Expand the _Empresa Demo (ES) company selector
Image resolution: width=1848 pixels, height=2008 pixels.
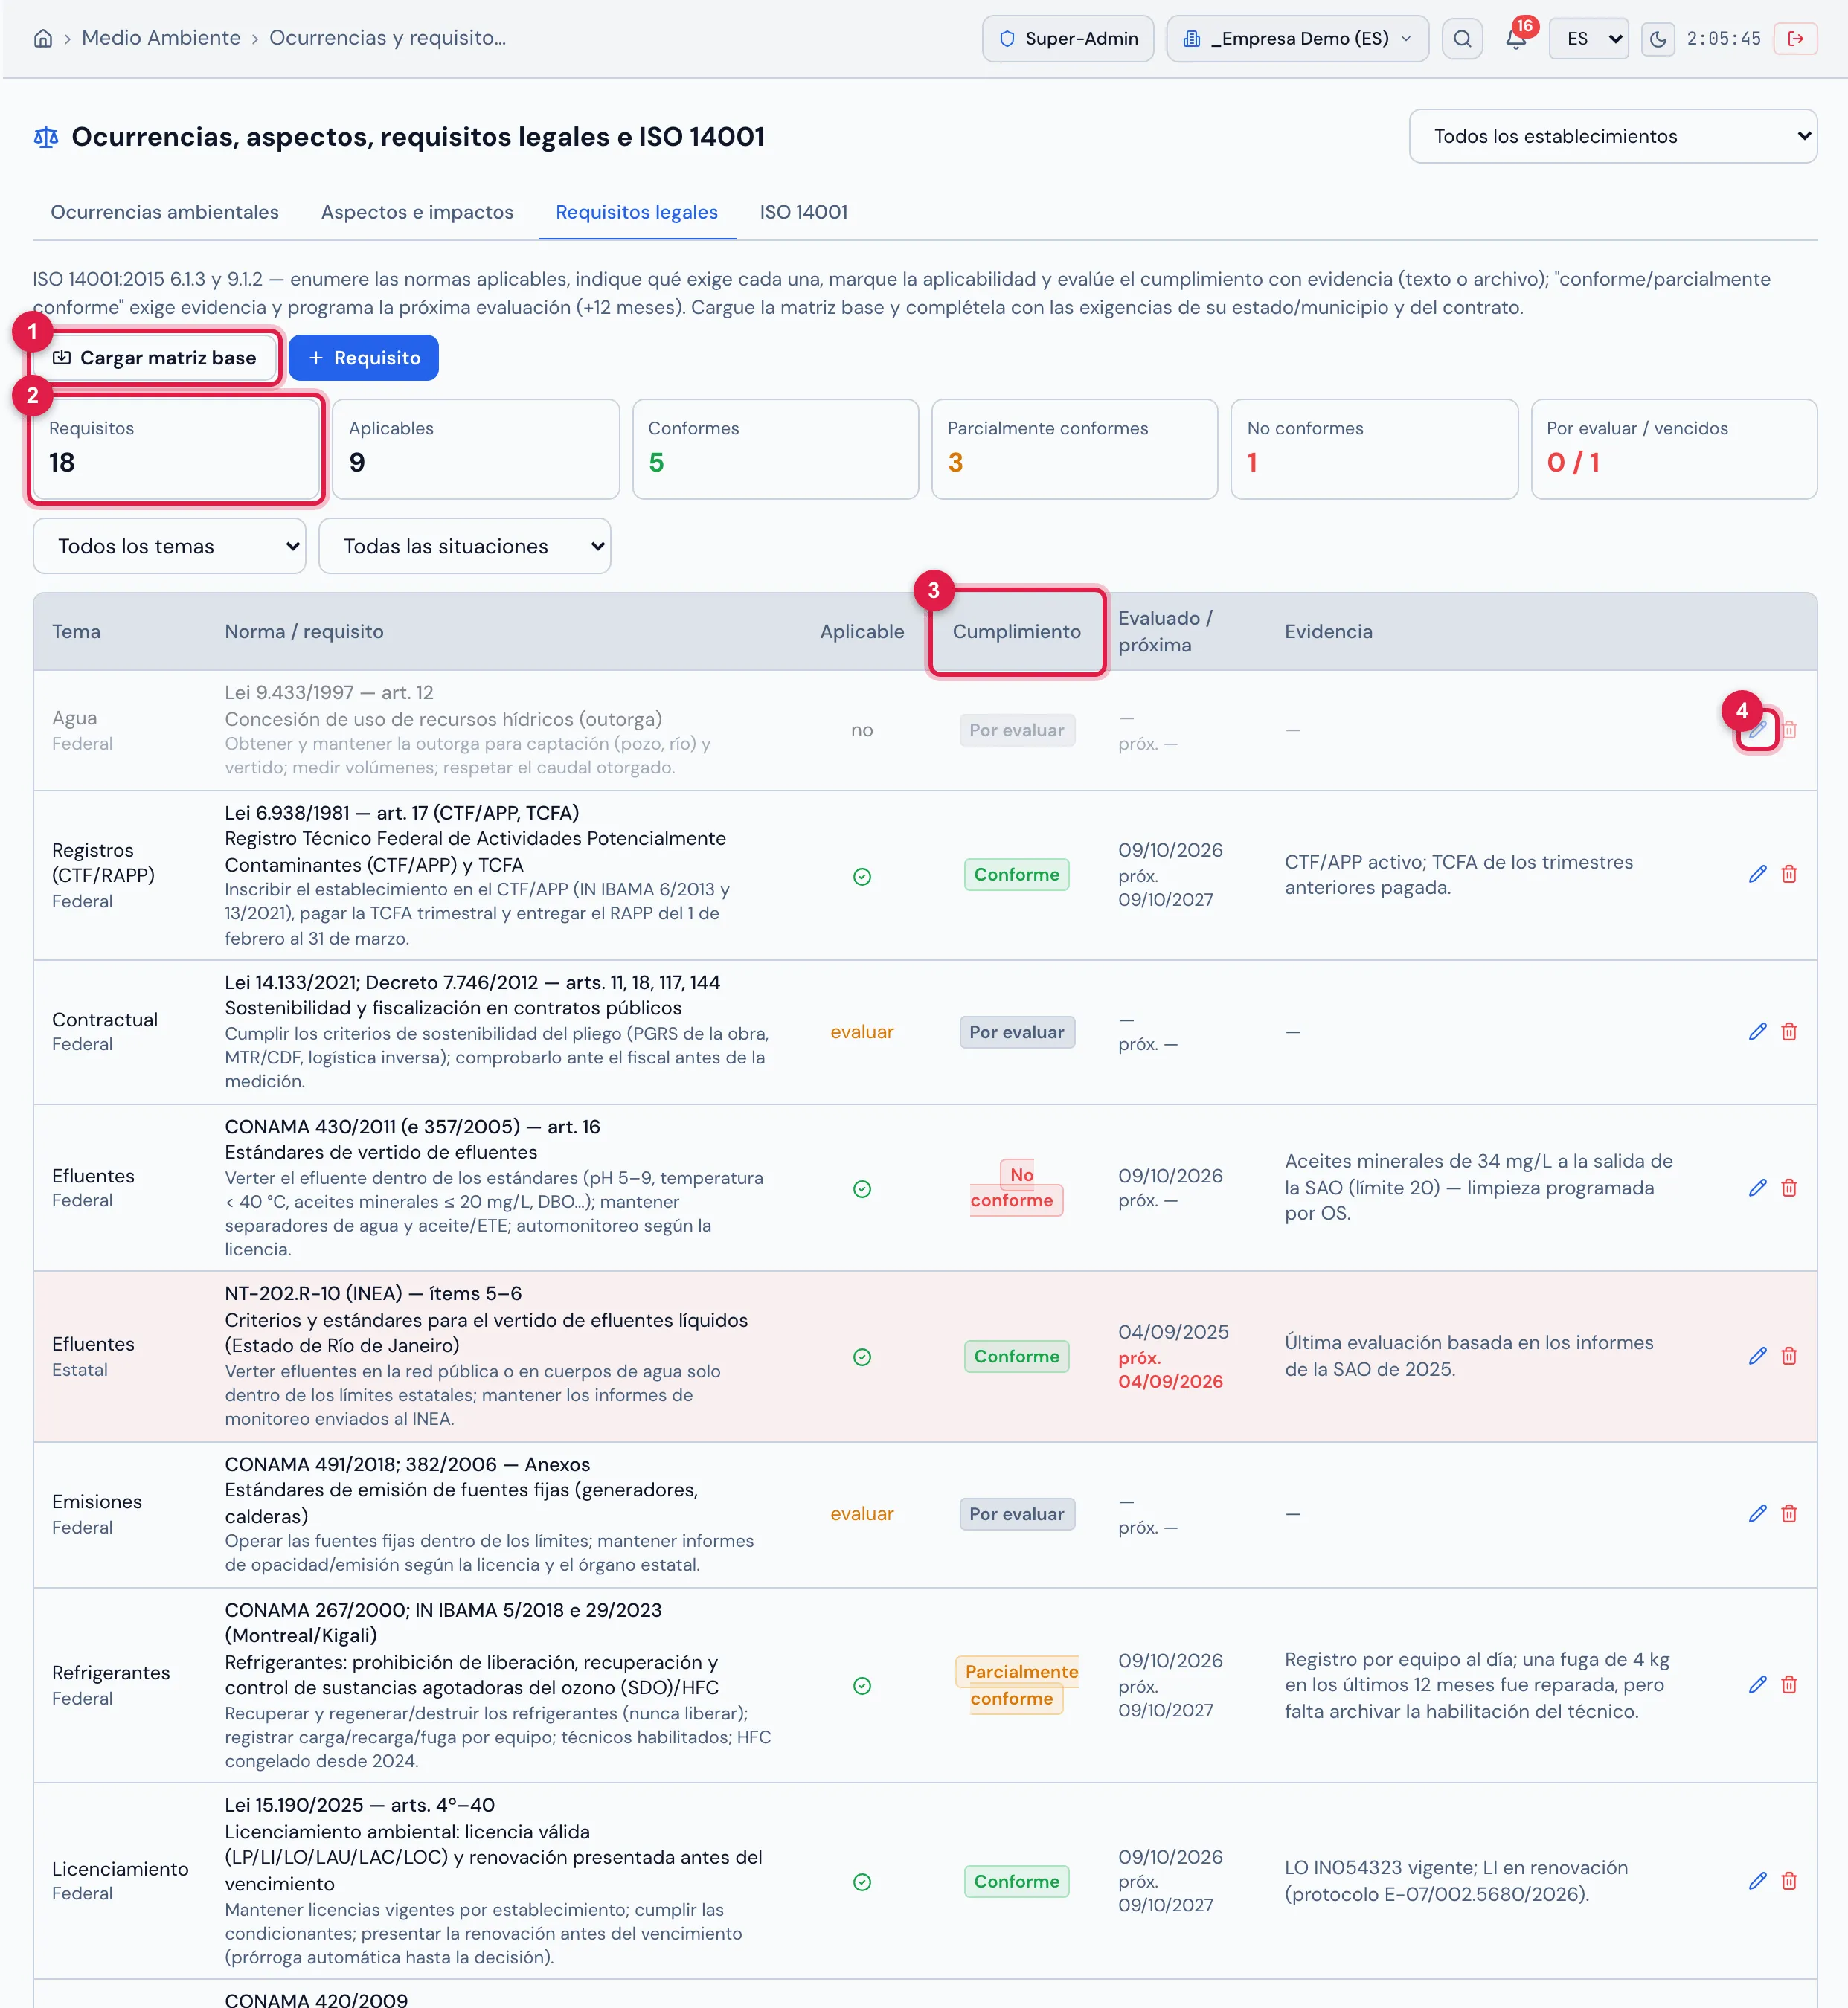click(x=1297, y=39)
